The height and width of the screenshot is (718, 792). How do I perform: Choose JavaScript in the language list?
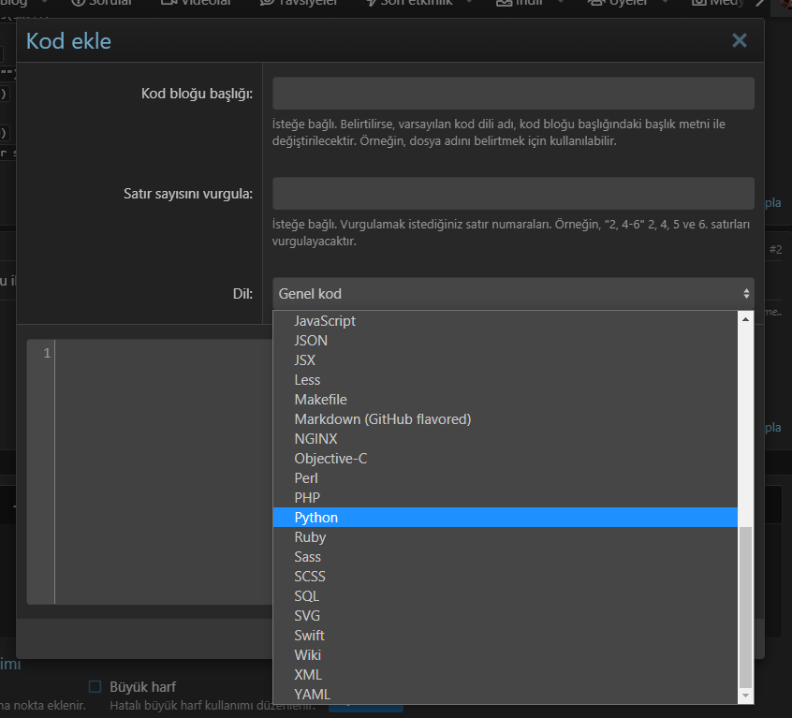[x=325, y=321]
